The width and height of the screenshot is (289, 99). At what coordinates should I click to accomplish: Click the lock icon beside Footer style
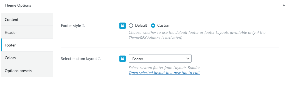122,26
